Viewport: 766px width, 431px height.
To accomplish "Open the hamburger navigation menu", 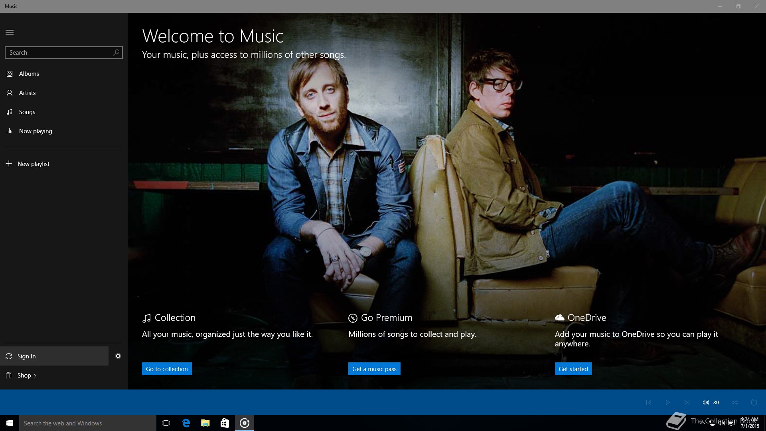I will click(x=10, y=32).
